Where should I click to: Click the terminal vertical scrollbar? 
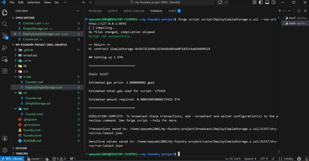(279, 152)
